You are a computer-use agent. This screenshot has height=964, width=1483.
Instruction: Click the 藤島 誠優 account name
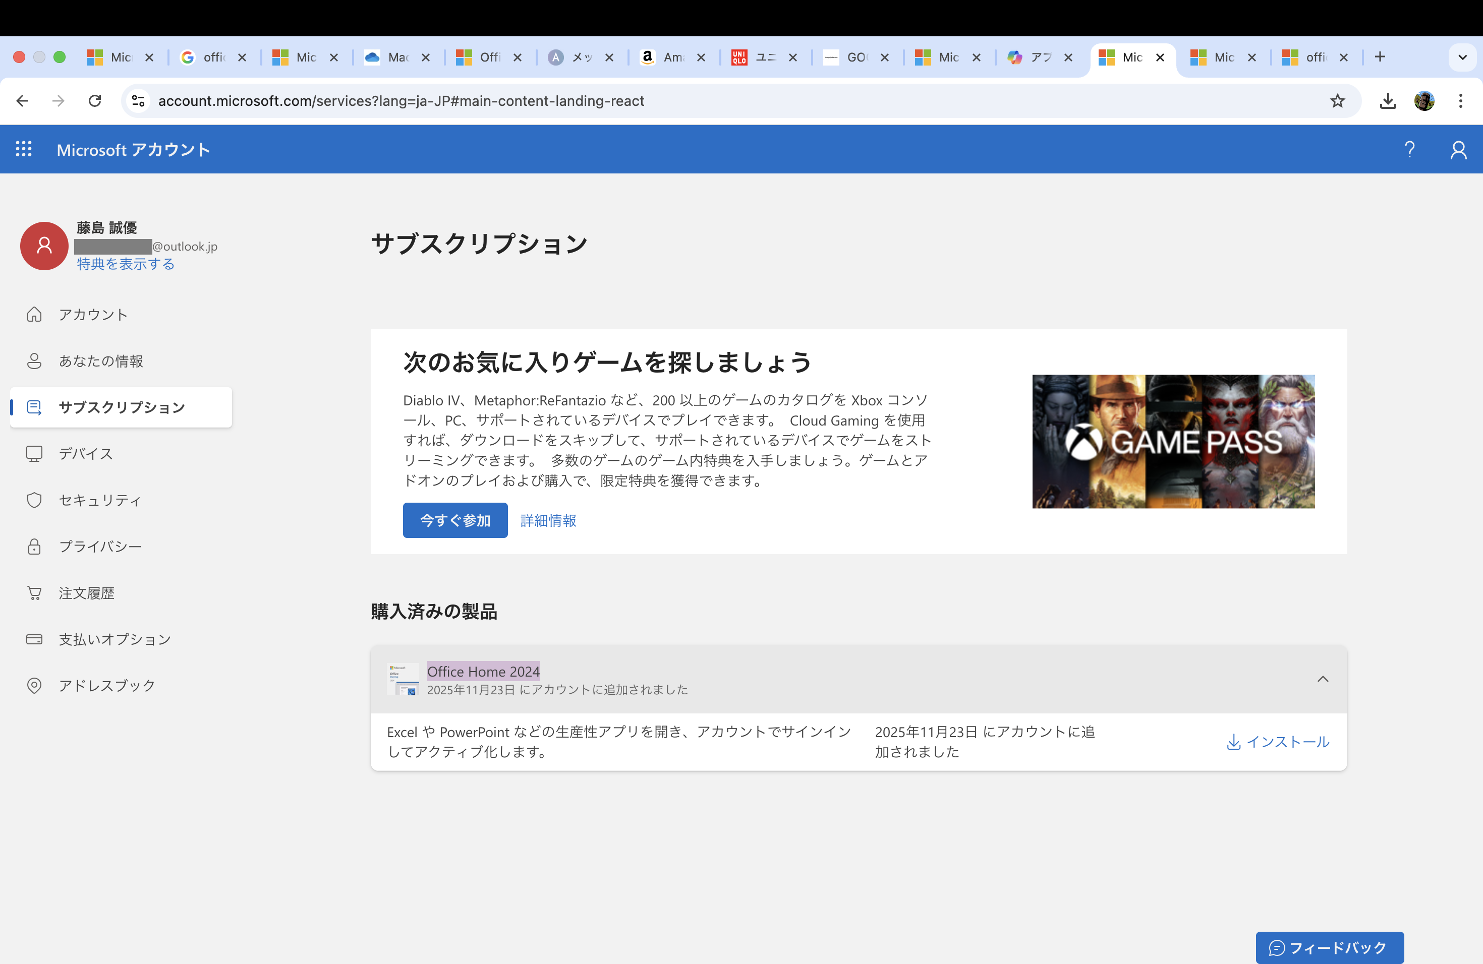(106, 228)
